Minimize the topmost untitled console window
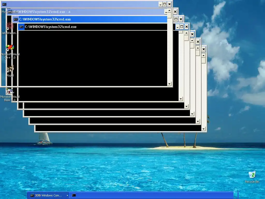 pos(160,4)
